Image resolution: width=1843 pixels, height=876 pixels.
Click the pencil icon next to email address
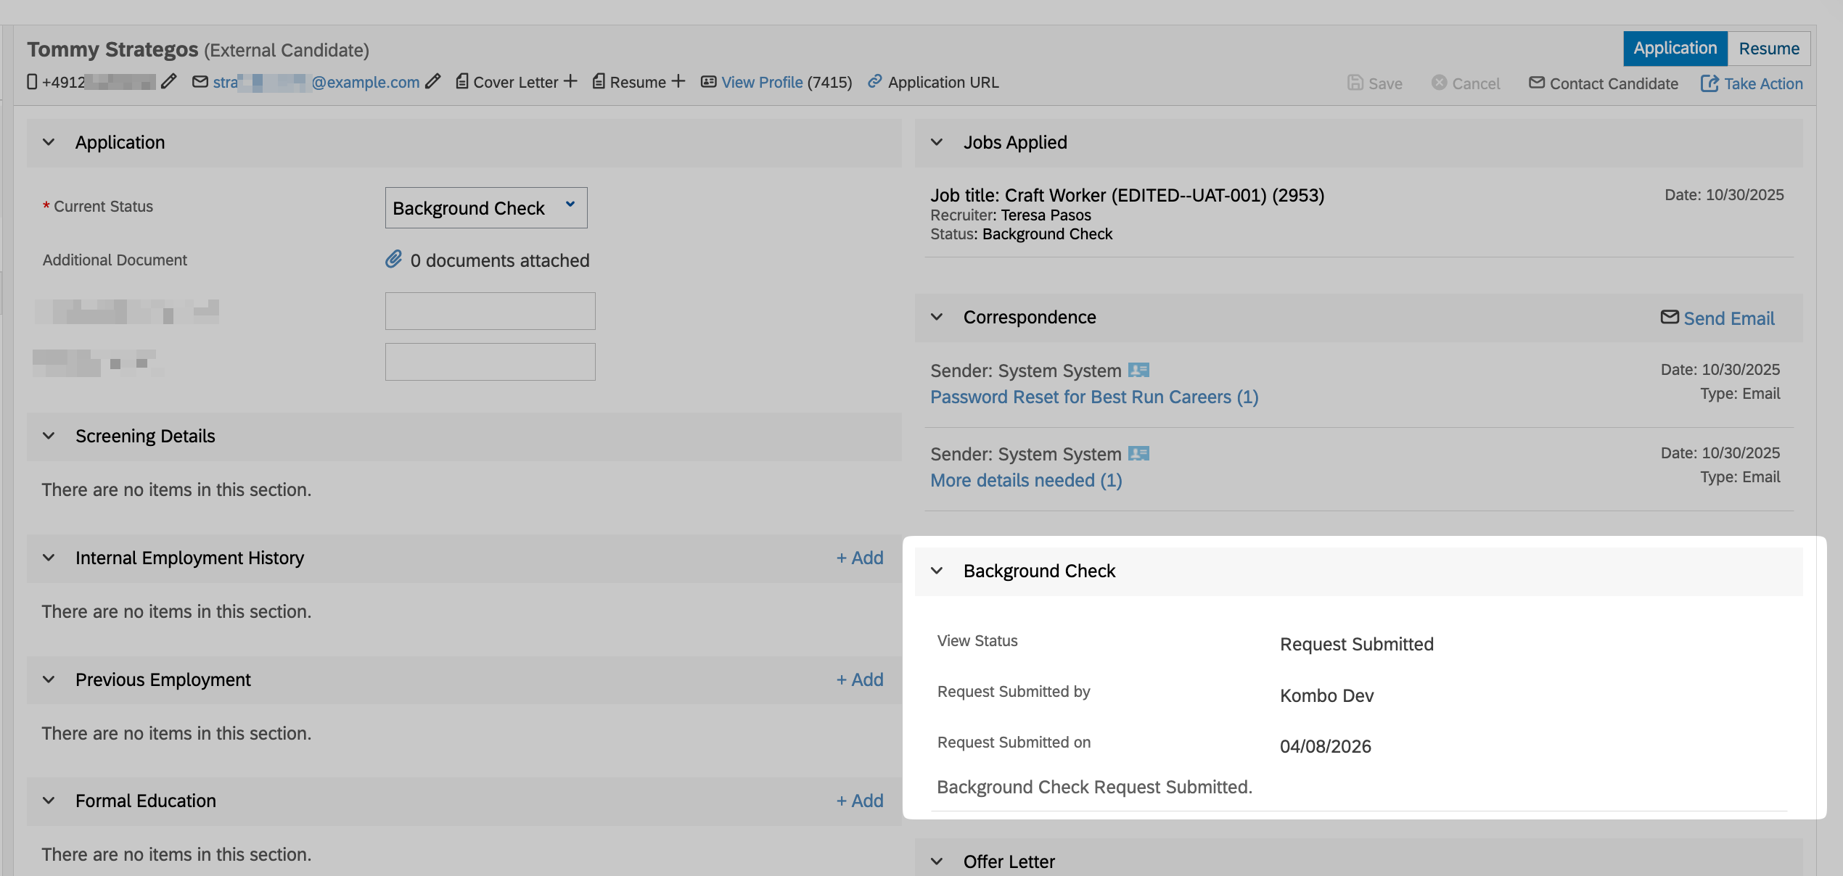433,82
